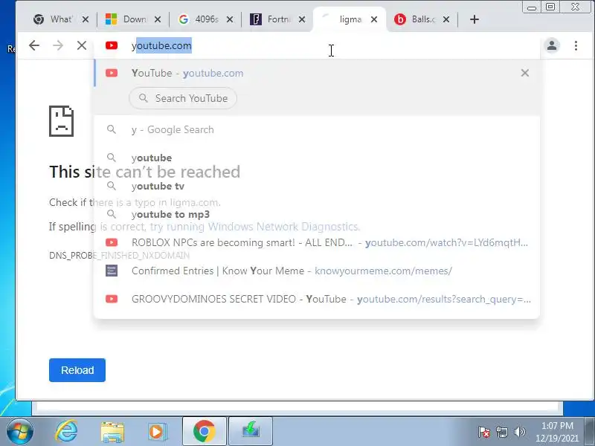Close the 'Down' Microsoft tab

pyautogui.click(x=158, y=19)
